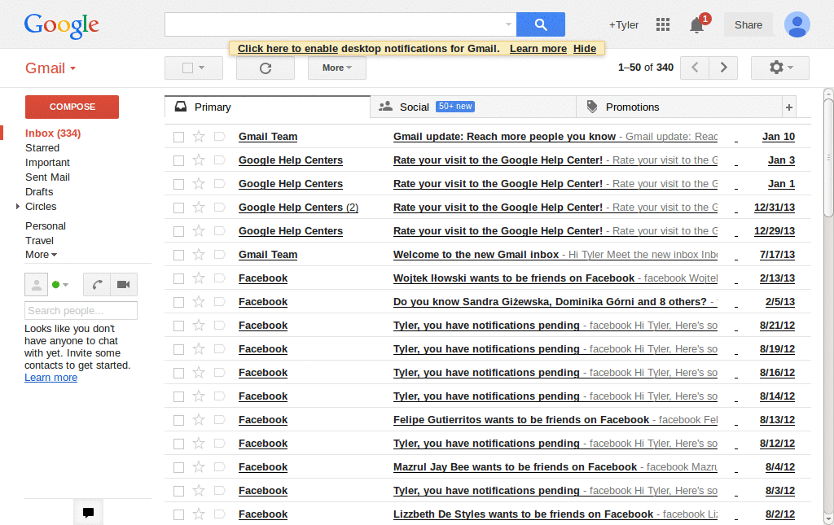Click the Google logo
Image resolution: width=834 pixels, height=525 pixels.
tap(62, 25)
